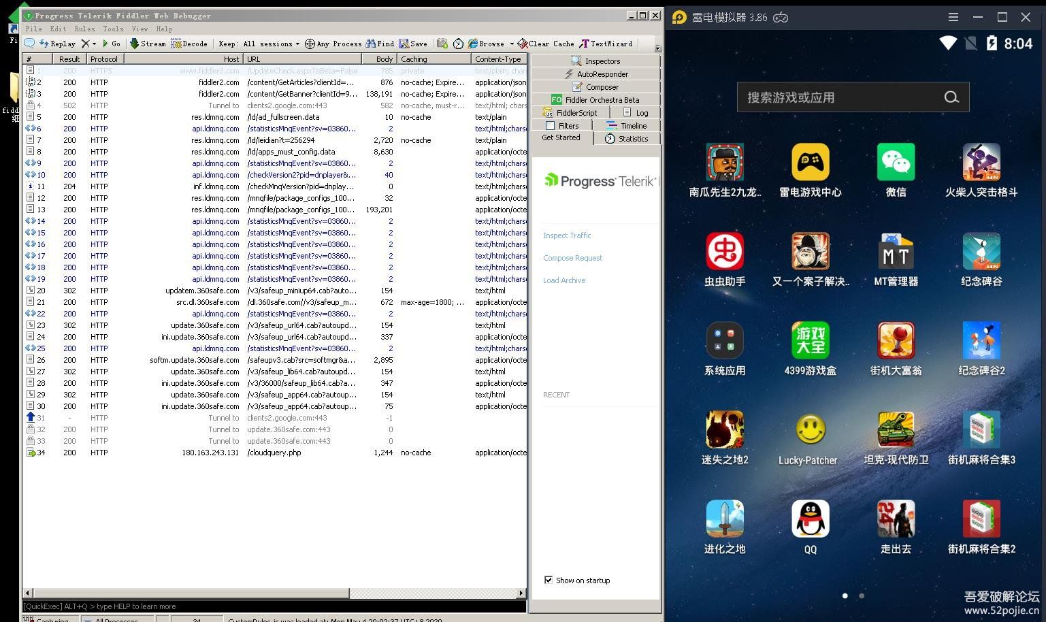Open the 街机大富翁 app icon

point(896,340)
